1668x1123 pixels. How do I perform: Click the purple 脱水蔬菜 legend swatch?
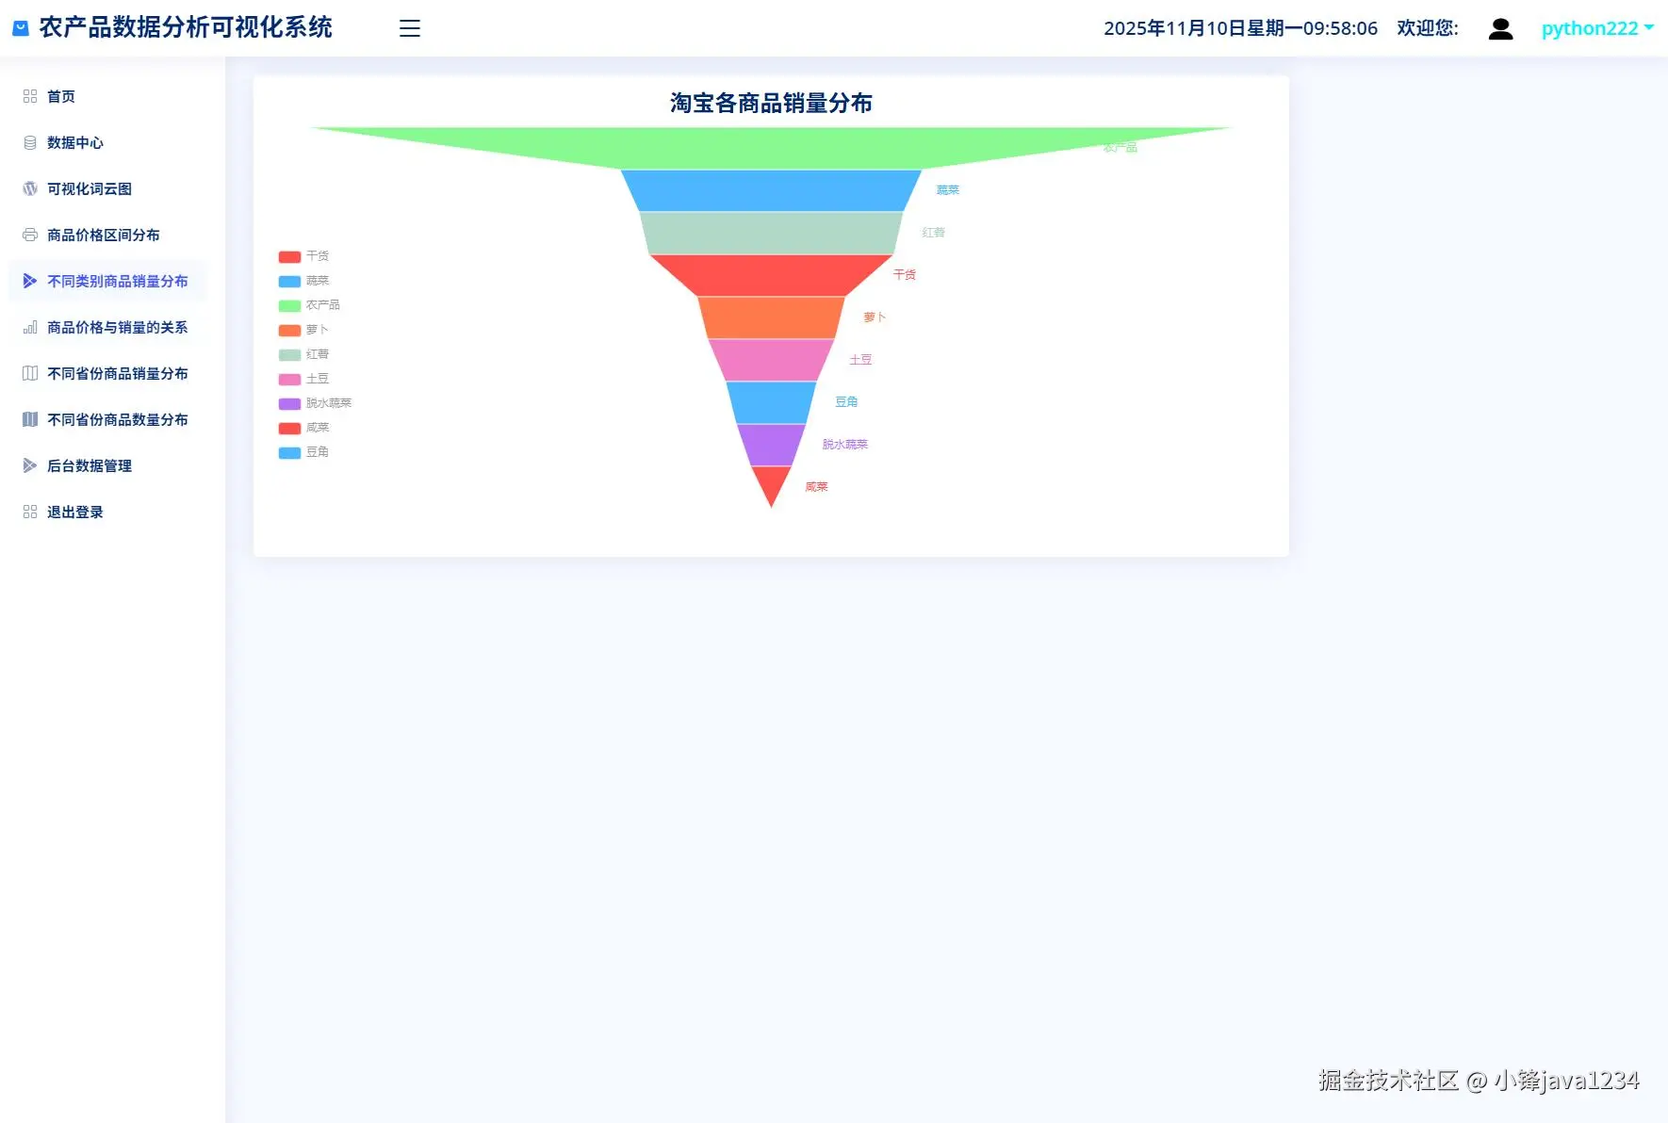(289, 403)
